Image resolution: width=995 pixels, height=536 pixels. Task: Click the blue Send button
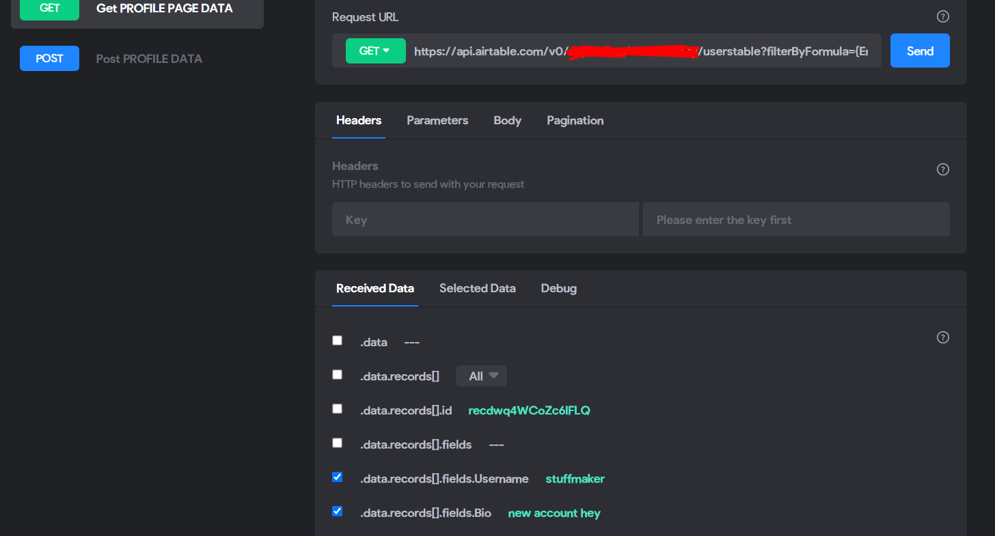click(x=920, y=51)
